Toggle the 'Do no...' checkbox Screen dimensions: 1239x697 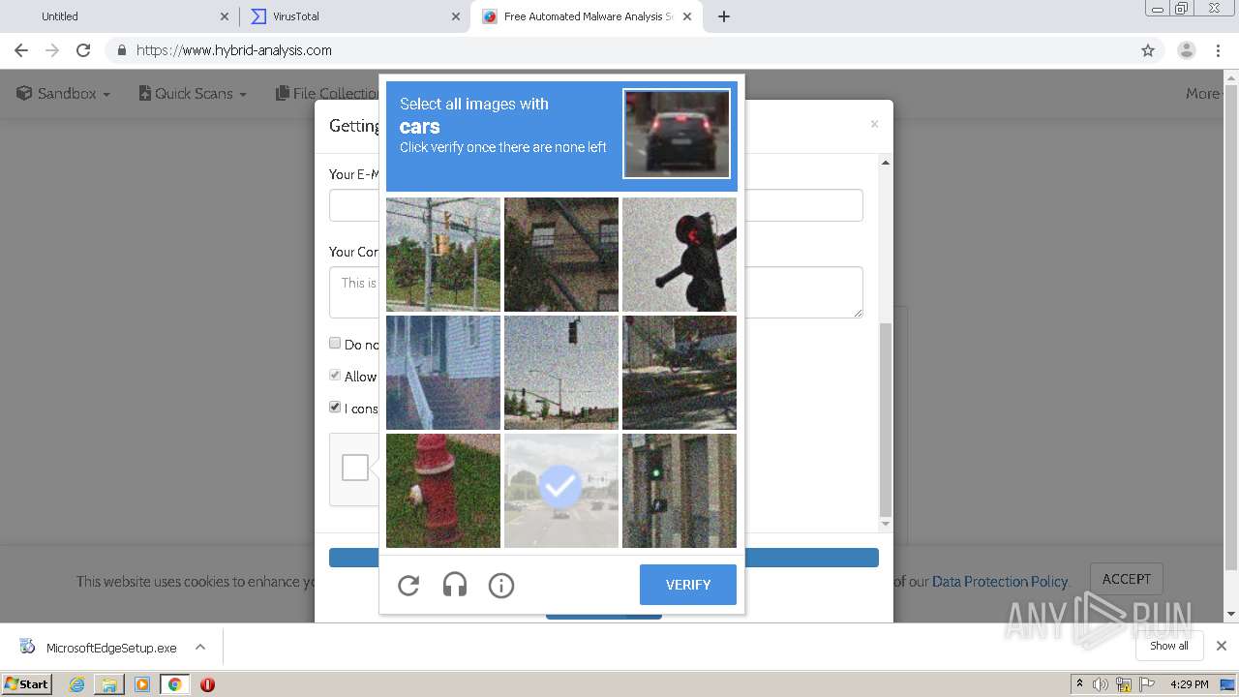(x=335, y=343)
